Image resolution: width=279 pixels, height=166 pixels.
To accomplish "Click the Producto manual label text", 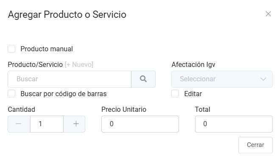I will coord(47,49).
